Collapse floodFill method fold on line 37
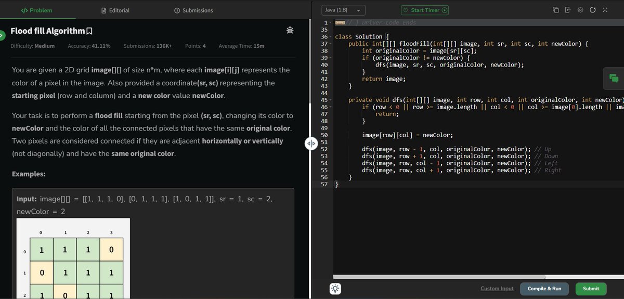The width and height of the screenshot is (624, 299). point(330,44)
